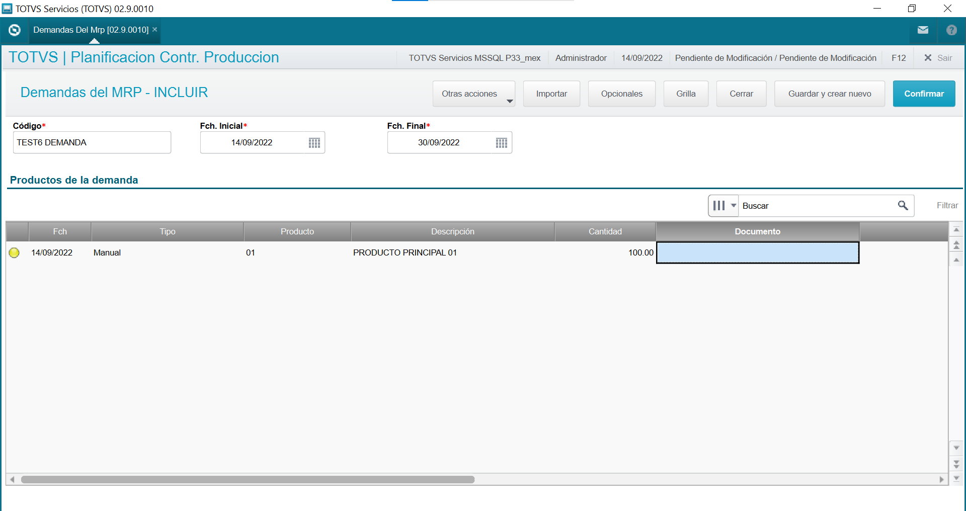Switch to Demandas Del Mrp tab
The image size is (966, 511).
(x=91, y=30)
